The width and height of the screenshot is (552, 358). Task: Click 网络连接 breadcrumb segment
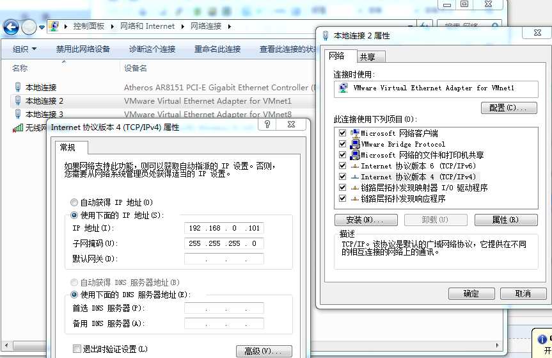[x=206, y=26]
